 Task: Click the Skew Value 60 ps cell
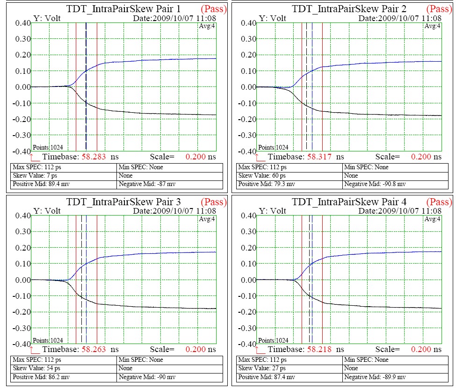click(x=289, y=176)
